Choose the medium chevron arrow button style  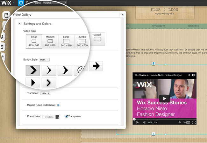[65, 70]
